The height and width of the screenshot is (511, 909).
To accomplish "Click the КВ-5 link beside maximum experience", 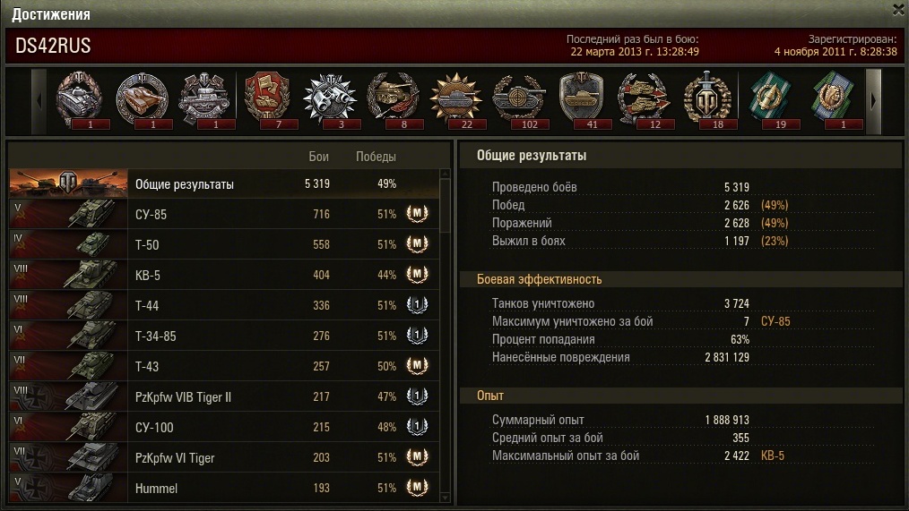I will click(x=772, y=456).
